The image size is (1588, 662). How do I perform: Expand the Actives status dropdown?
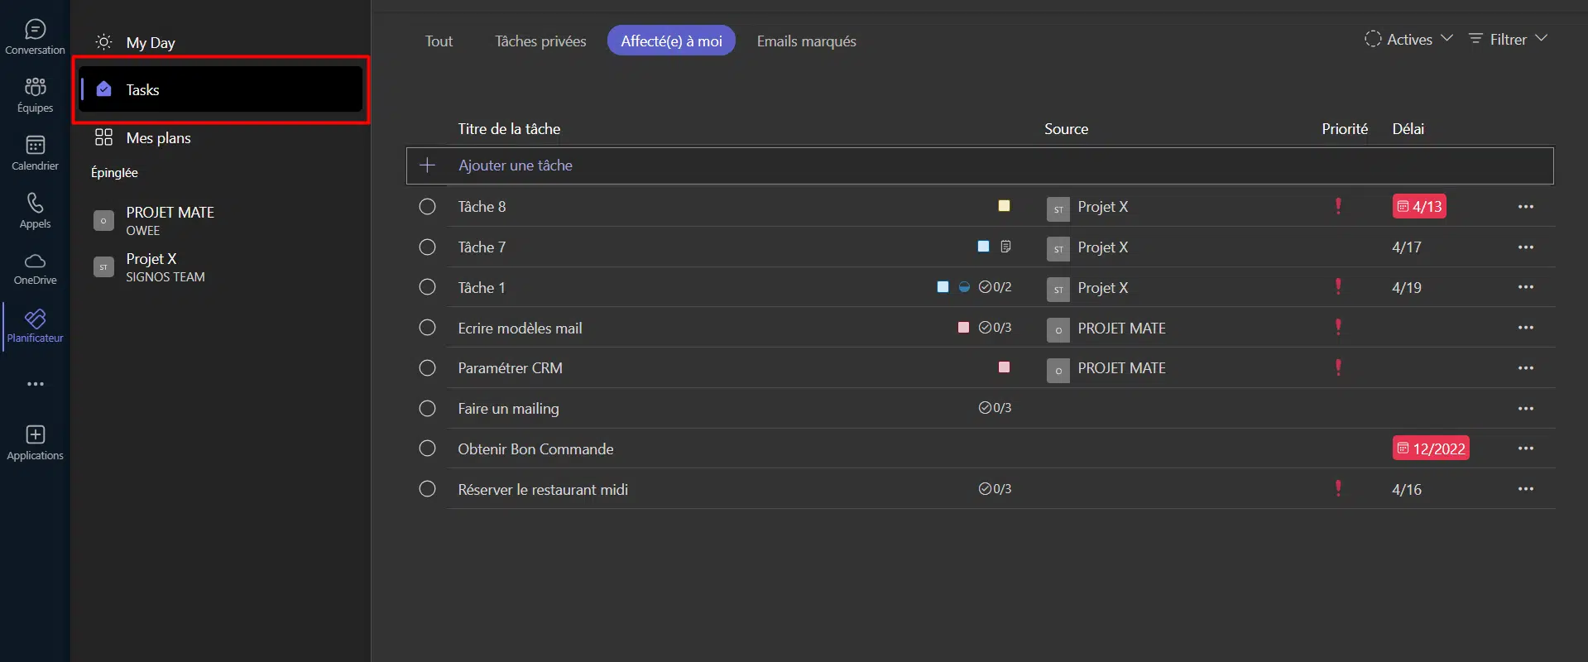[x=1408, y=39]
